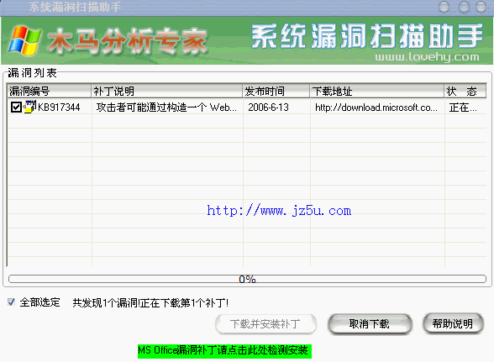This screenshot has width=494, height=362.
Task: Click the download progress bar at 0%
Action: [x=247, y=279]
